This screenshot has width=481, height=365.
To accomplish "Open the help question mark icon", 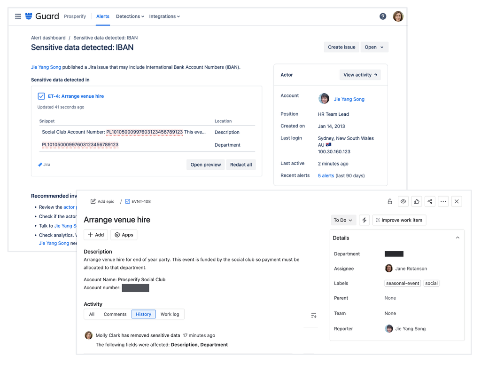I will [x=383, y=16].
